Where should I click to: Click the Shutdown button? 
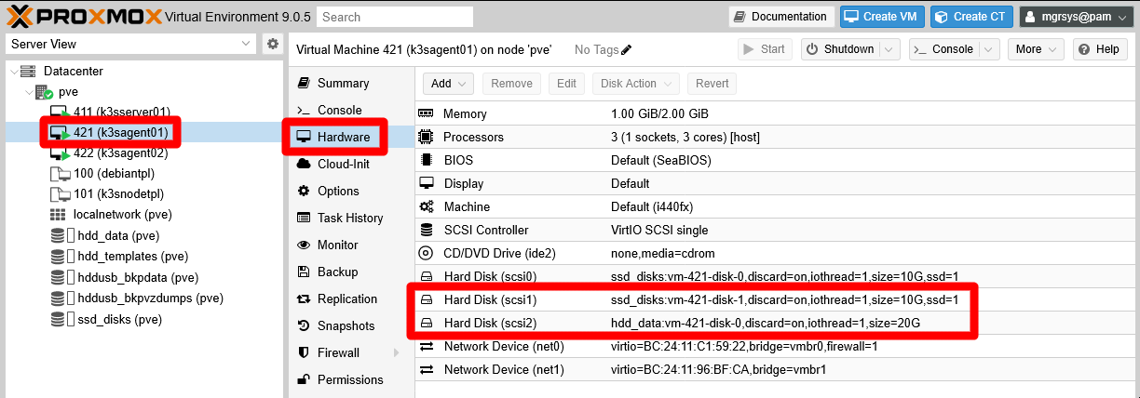[839, 49]
